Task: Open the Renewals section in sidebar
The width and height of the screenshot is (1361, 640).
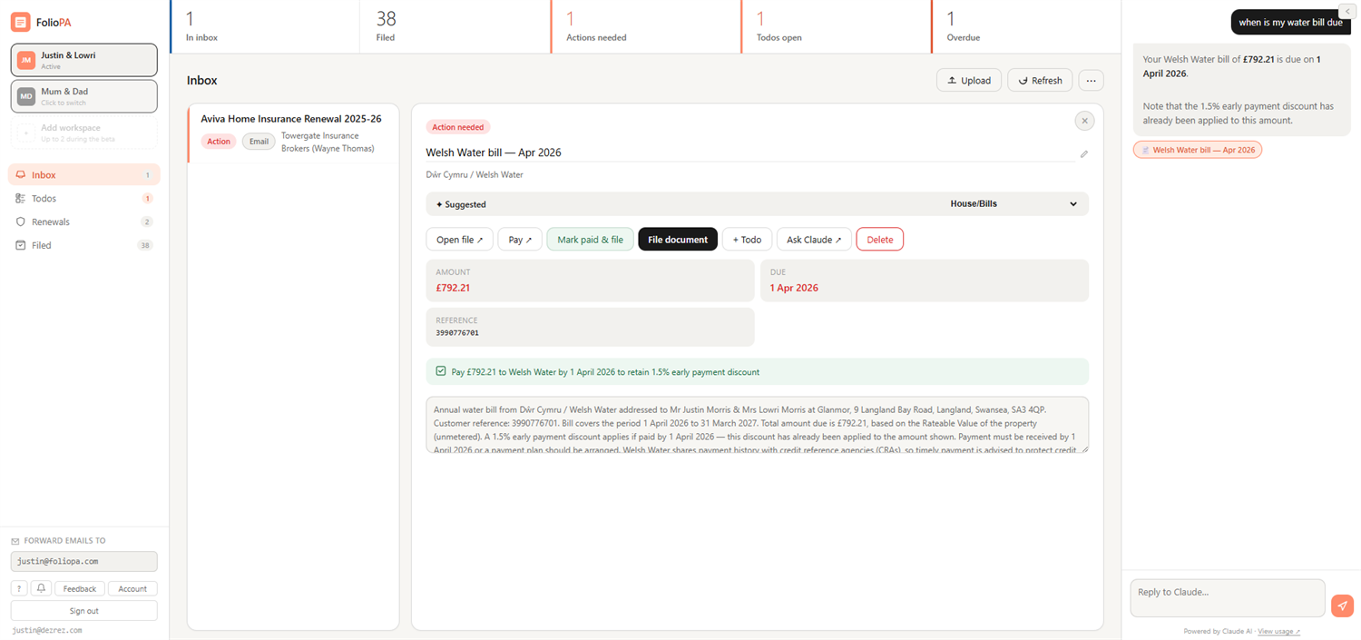Action: pos(83,222)
